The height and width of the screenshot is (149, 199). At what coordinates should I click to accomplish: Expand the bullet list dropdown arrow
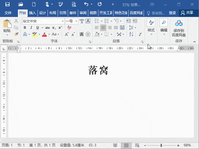pos(102,21)
